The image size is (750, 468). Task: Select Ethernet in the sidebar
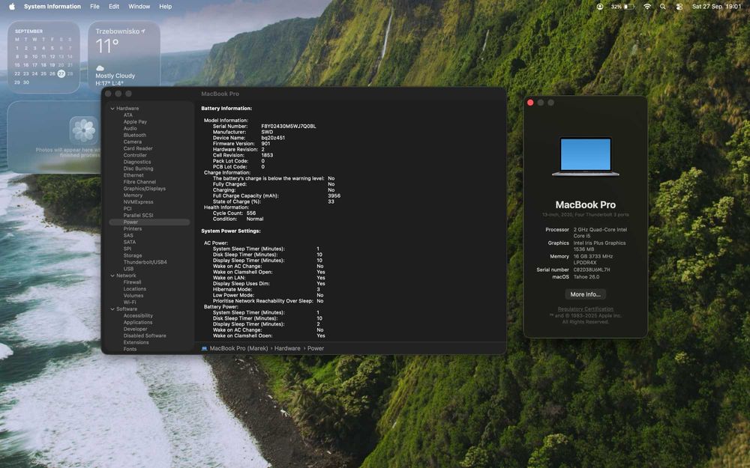(x=133, y=175)
